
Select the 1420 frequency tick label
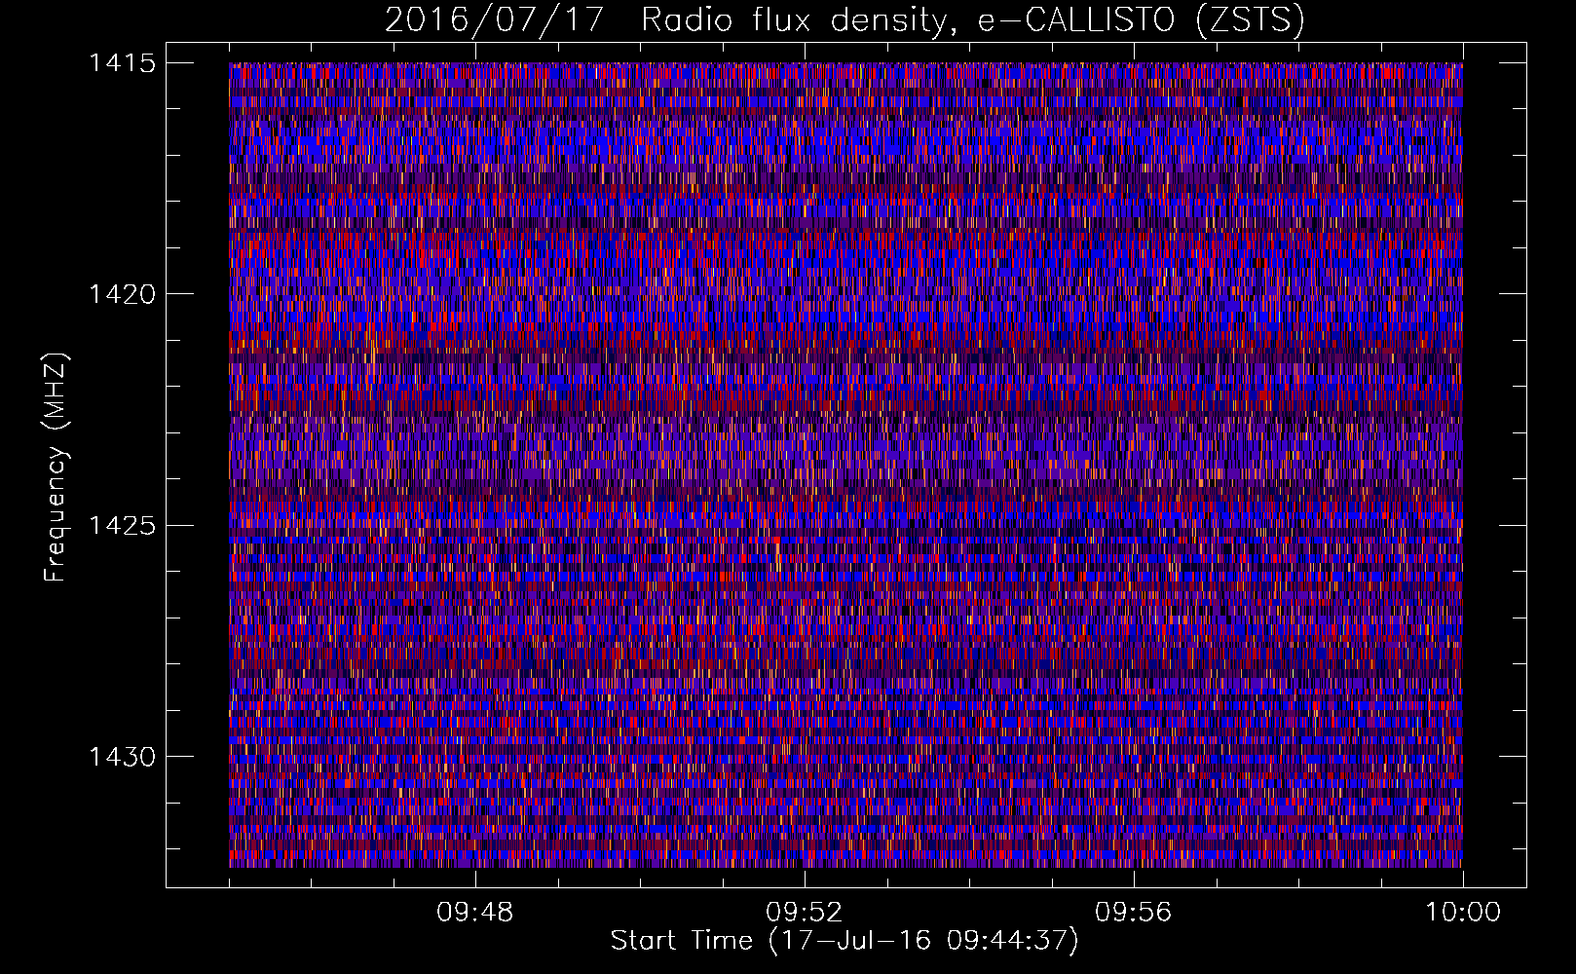[122, 294]
